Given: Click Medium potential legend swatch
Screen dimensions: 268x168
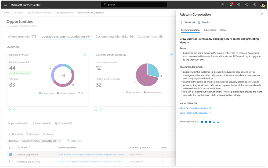Looking at the screenshot, I should point(144,92).
